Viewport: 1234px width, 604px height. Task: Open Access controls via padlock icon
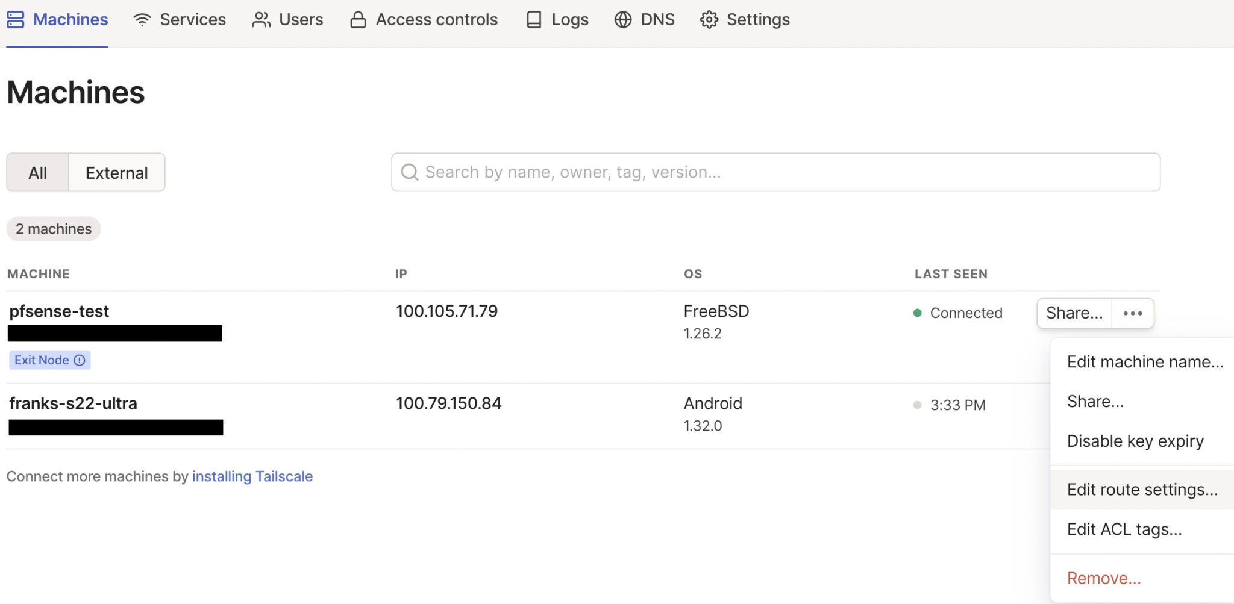click(x=357, y=19)
